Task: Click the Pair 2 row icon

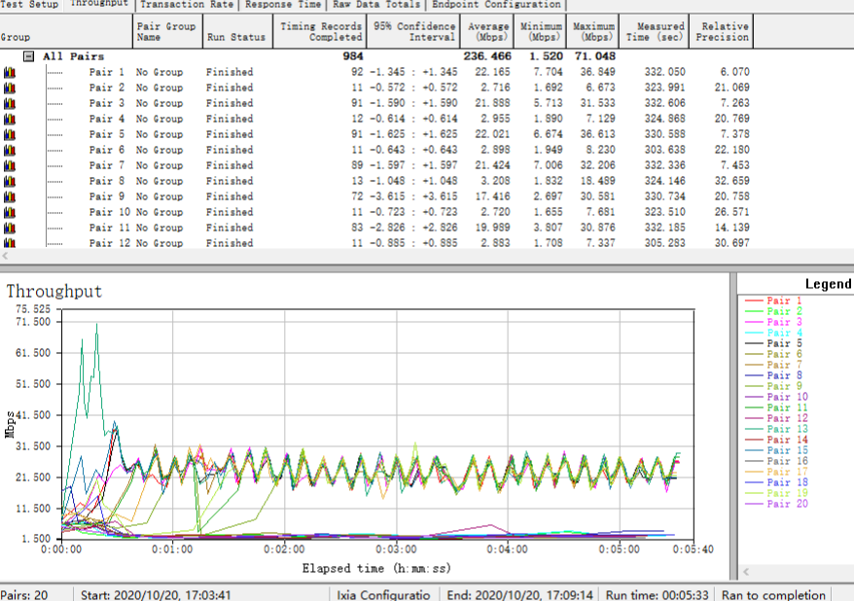Action: point(10,88)
